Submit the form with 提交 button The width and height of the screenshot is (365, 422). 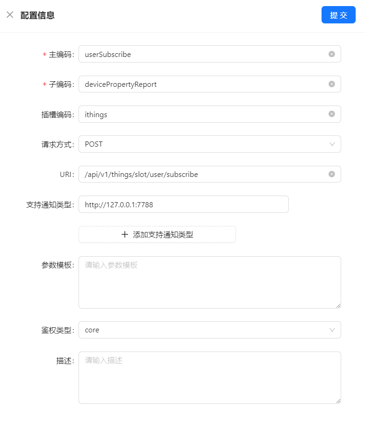(x=338, y=15)
